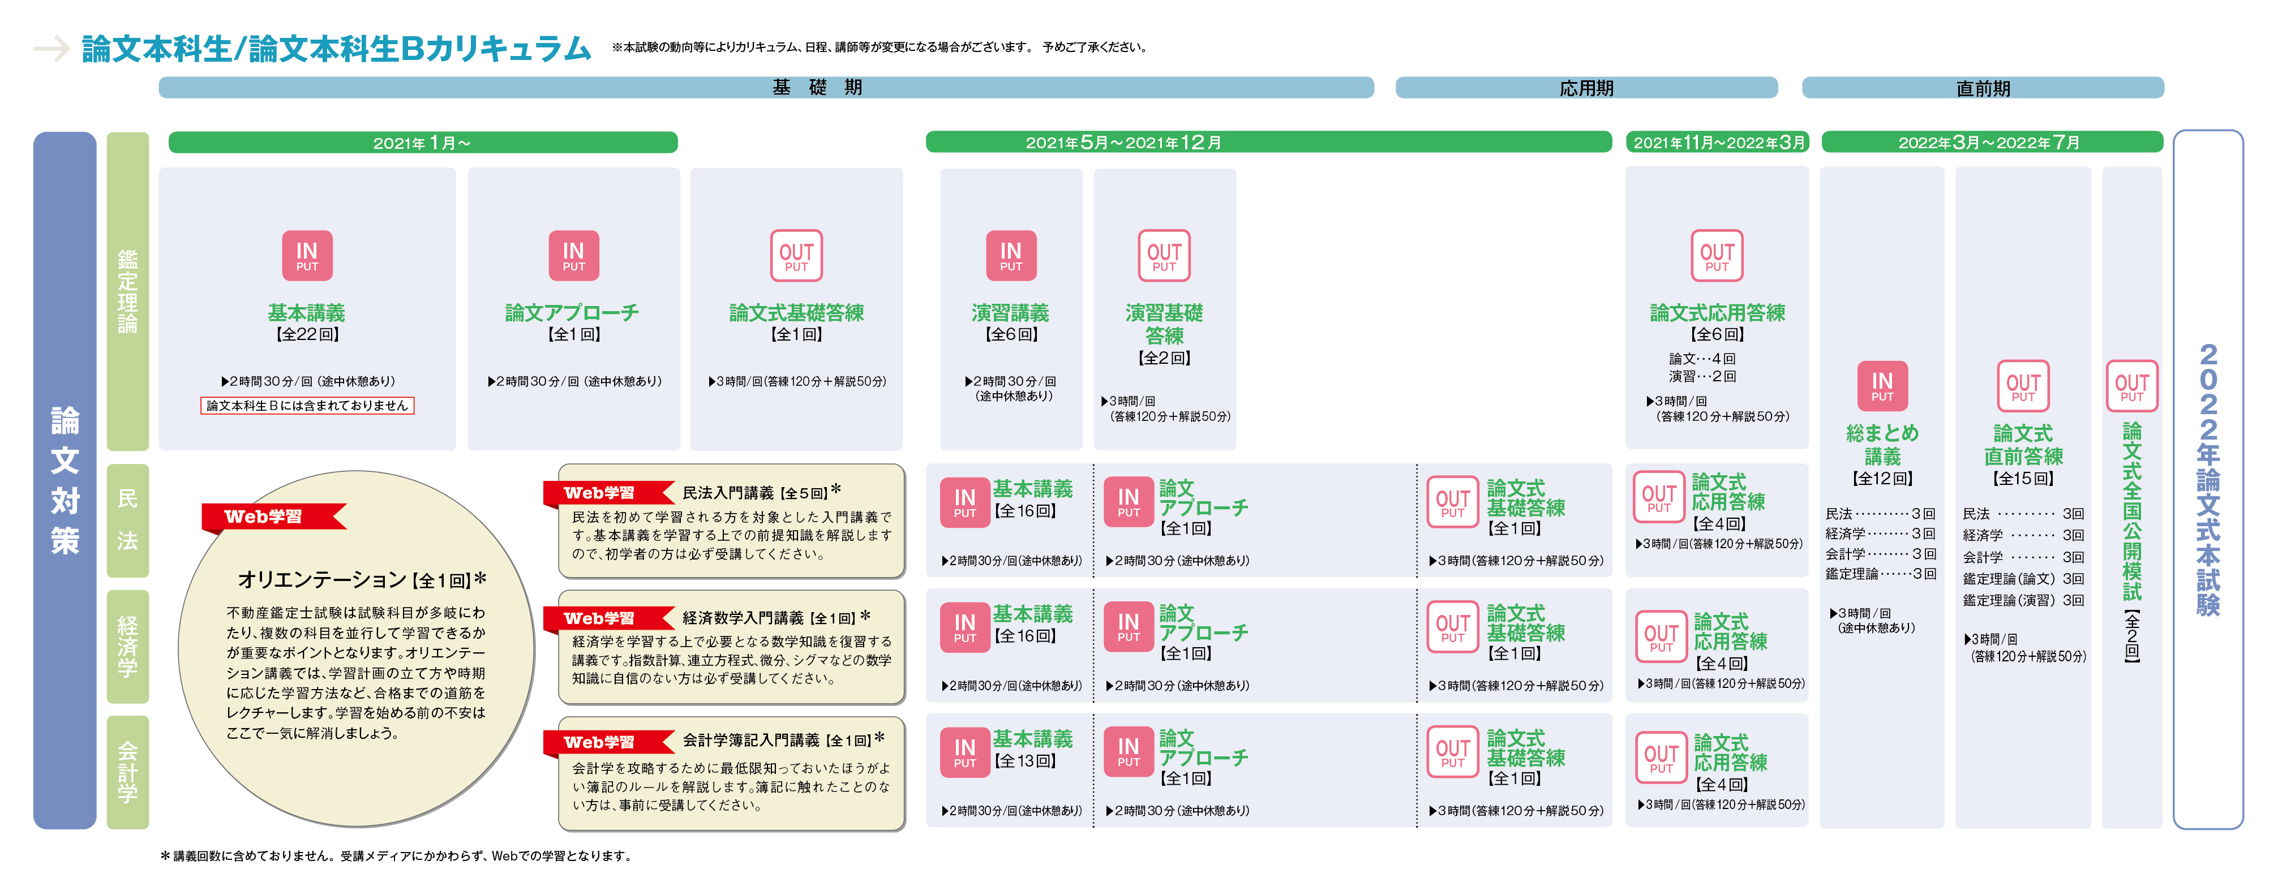Click the OUTPUT icon above 論文式全国公開模試

pyautogui.click(x=2131, y=386)
